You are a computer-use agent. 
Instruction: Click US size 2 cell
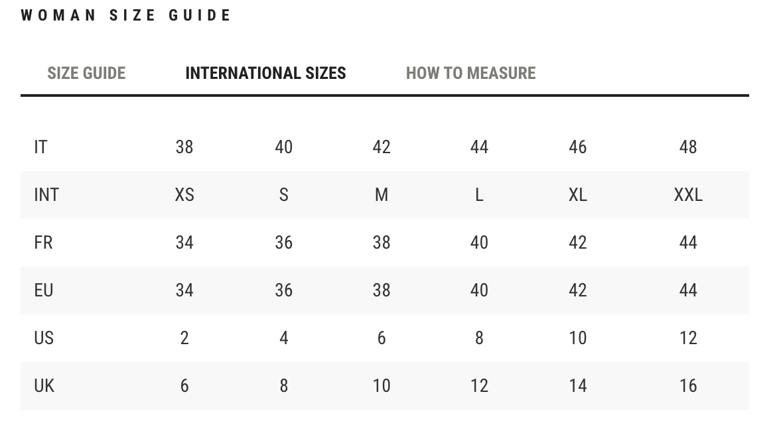[x=184, y=338]
